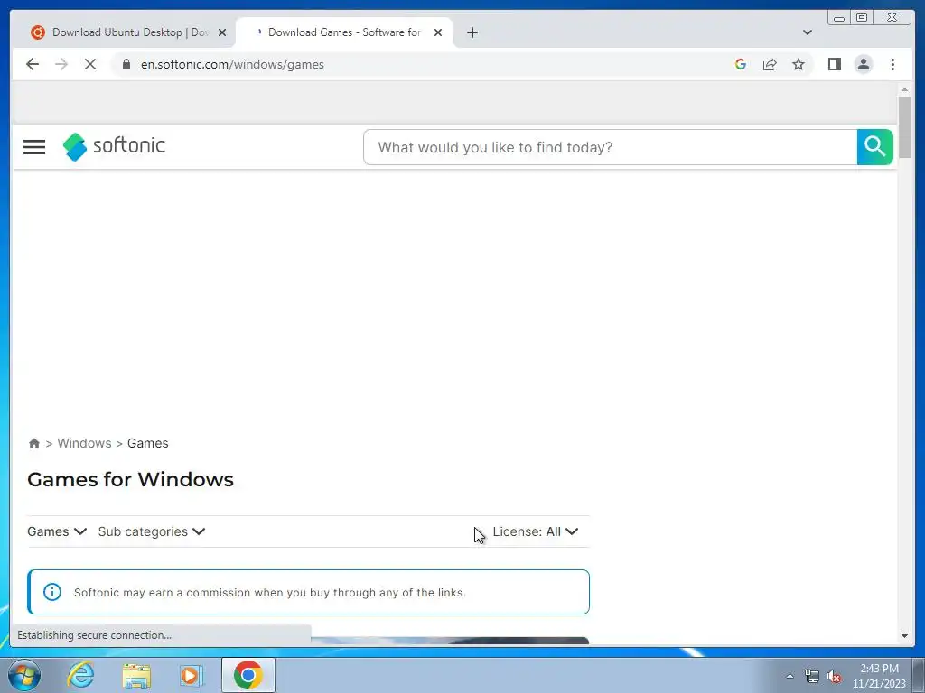Expand the Games category dropdown
The width and height of the screenshot is (925, 693).
click(x=57, y=531)
